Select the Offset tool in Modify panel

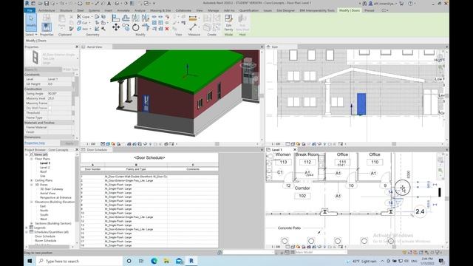coord(126,18)
